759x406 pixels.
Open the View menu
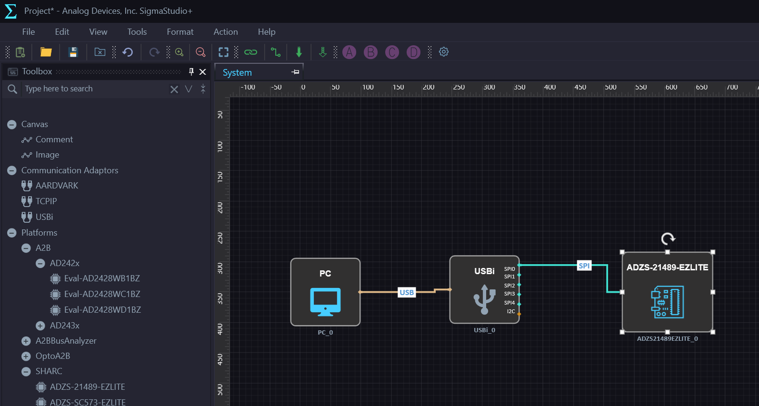[98, 32]
